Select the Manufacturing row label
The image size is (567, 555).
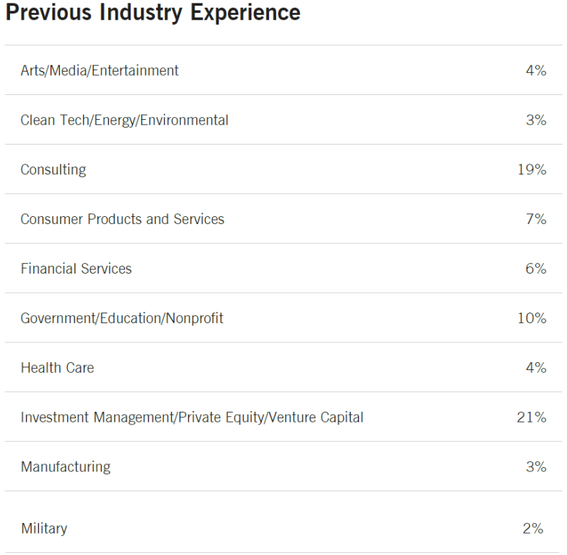coord(65,468)
